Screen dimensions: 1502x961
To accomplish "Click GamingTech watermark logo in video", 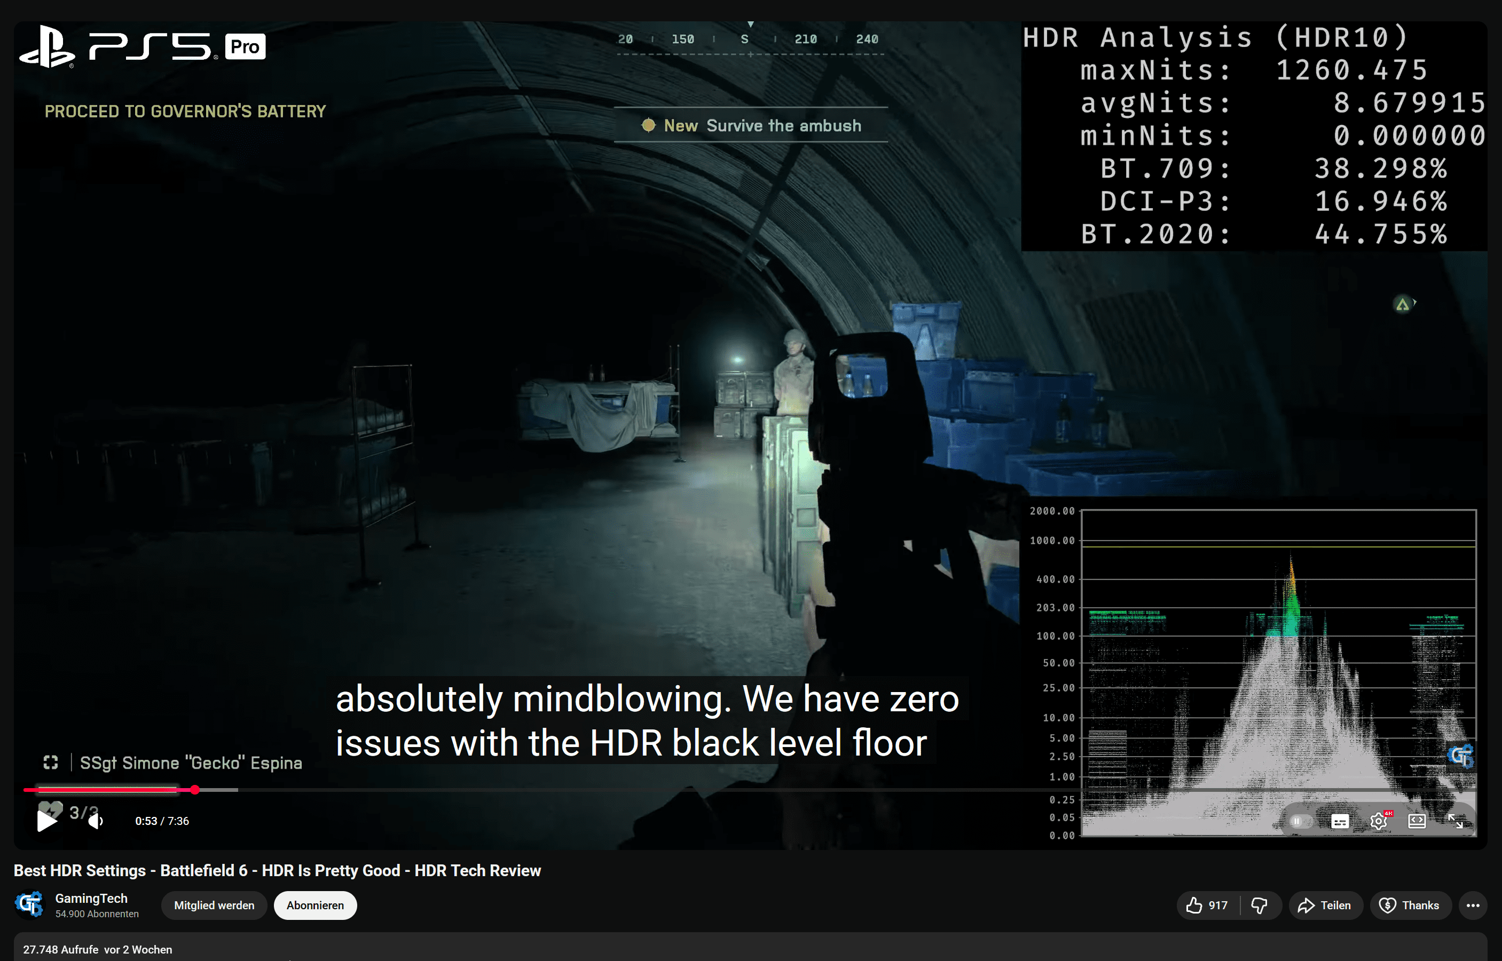I will 1461,756.
